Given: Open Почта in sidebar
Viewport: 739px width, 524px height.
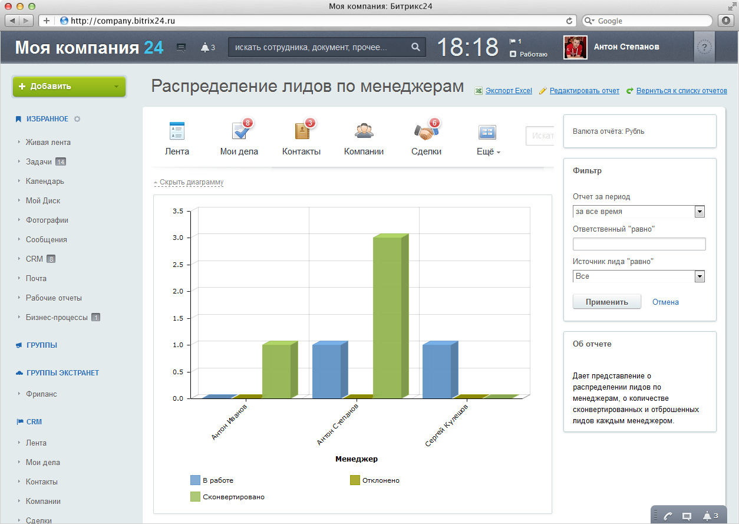Looking at the screenshot, I should click(x=36, y=279).
